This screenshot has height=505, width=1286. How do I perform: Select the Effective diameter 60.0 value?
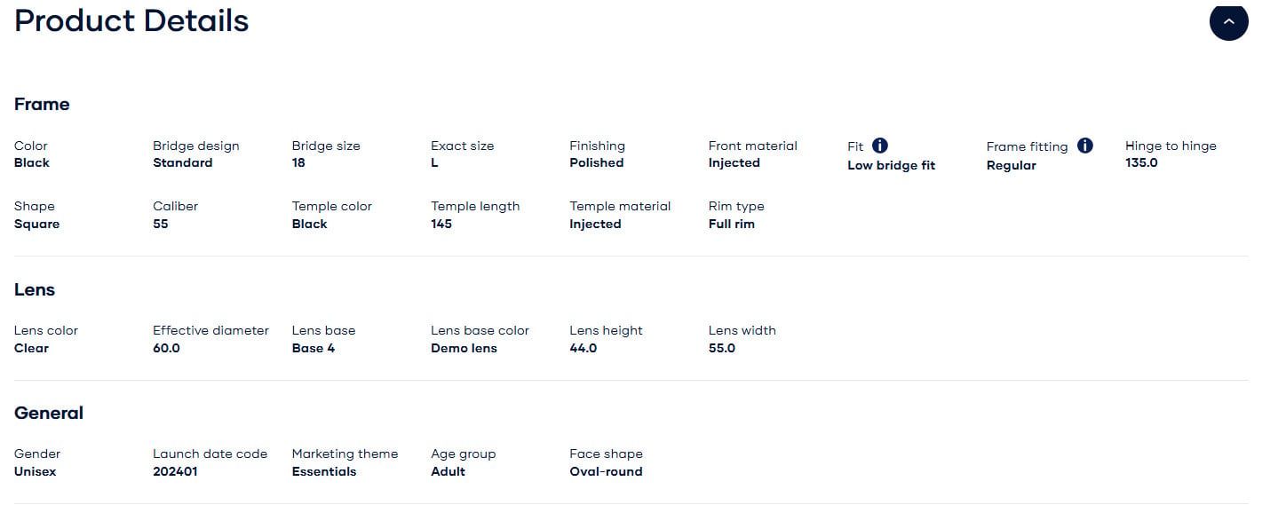click(166, 348)
